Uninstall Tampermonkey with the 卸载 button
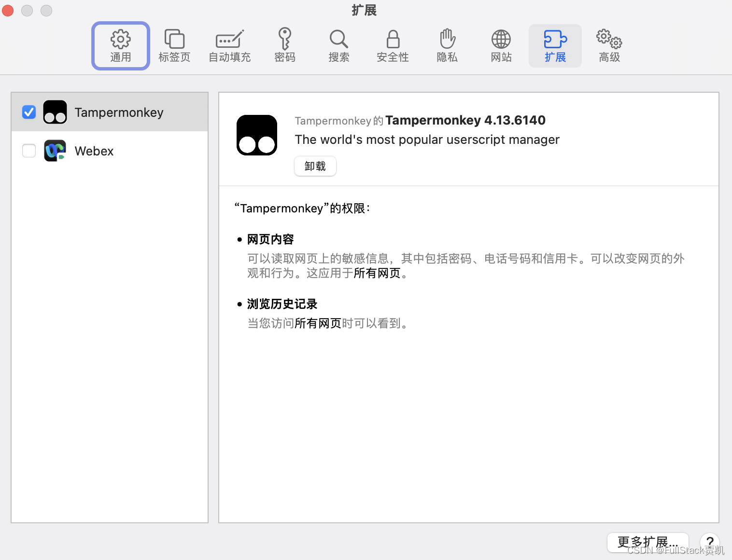The width and height of the screenshot is (732, 560). point(315,166)
